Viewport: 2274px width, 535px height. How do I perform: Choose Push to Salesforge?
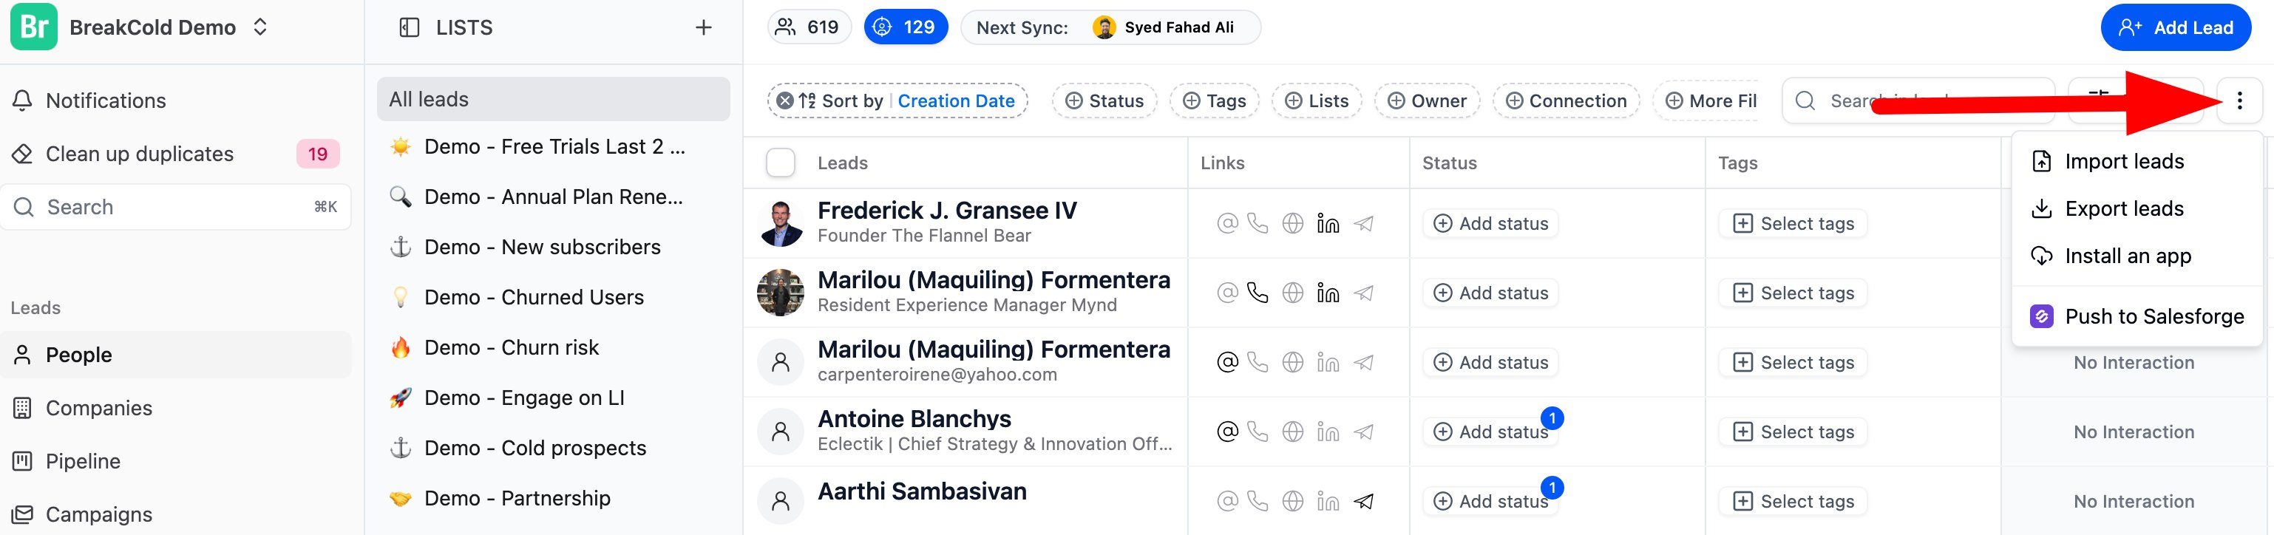(2136, 316)
